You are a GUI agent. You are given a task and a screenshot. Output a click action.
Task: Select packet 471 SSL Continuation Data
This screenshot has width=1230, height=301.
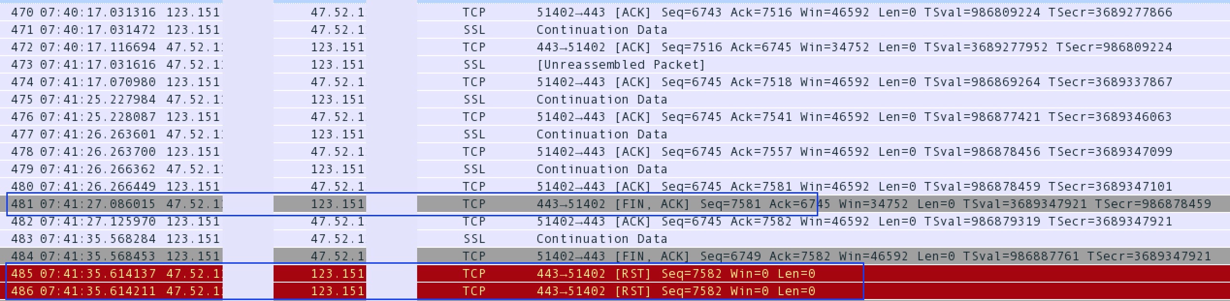click(x=615, y=30)
